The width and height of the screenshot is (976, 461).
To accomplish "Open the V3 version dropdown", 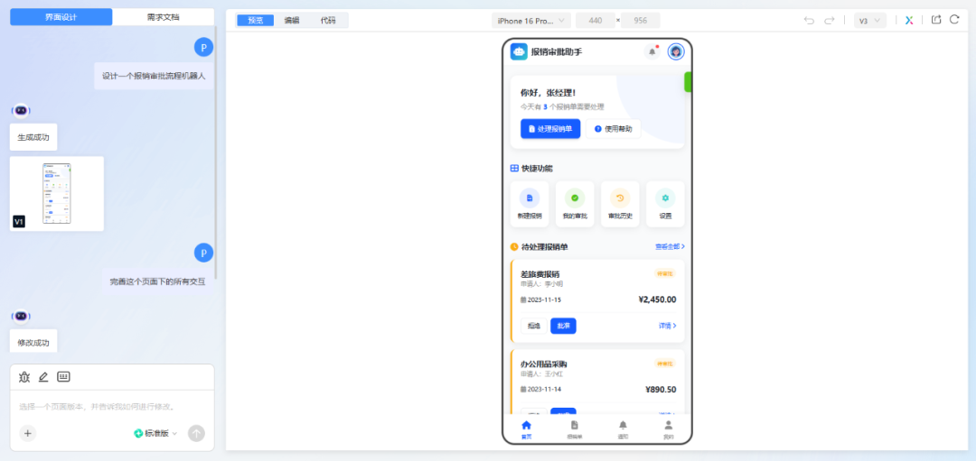I will 870,21.
